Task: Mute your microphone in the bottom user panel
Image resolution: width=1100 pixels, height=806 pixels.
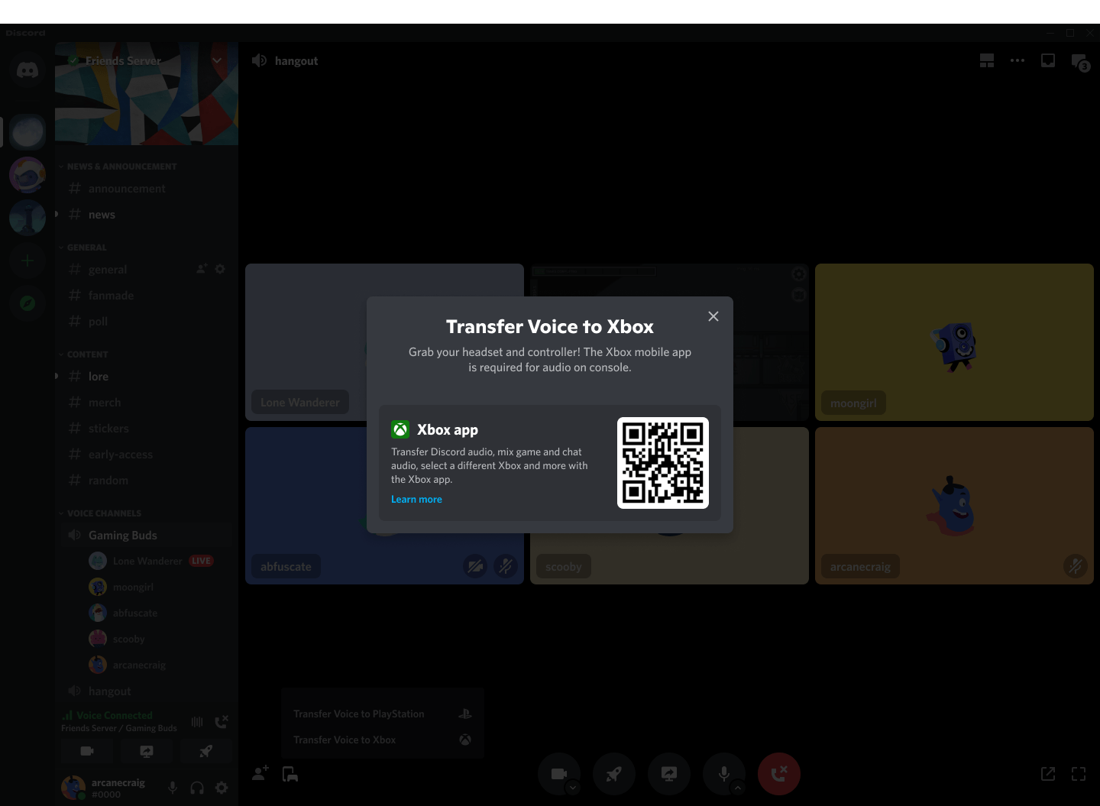Action: 172,788
